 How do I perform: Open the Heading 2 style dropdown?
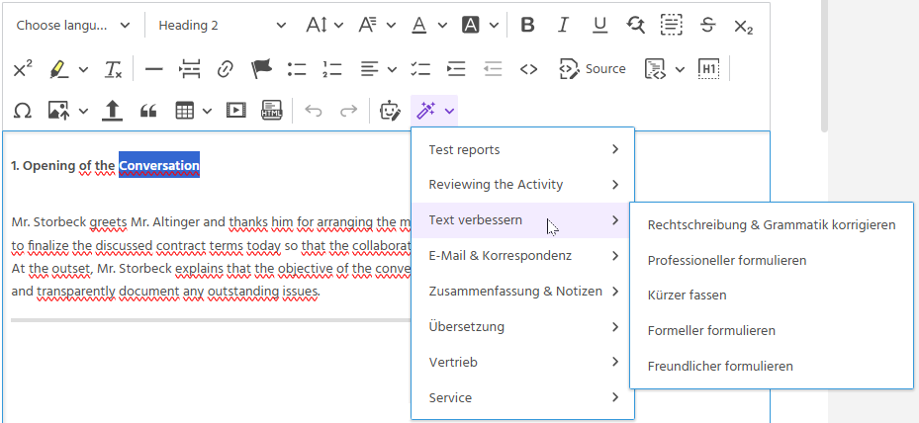point(223,25)
